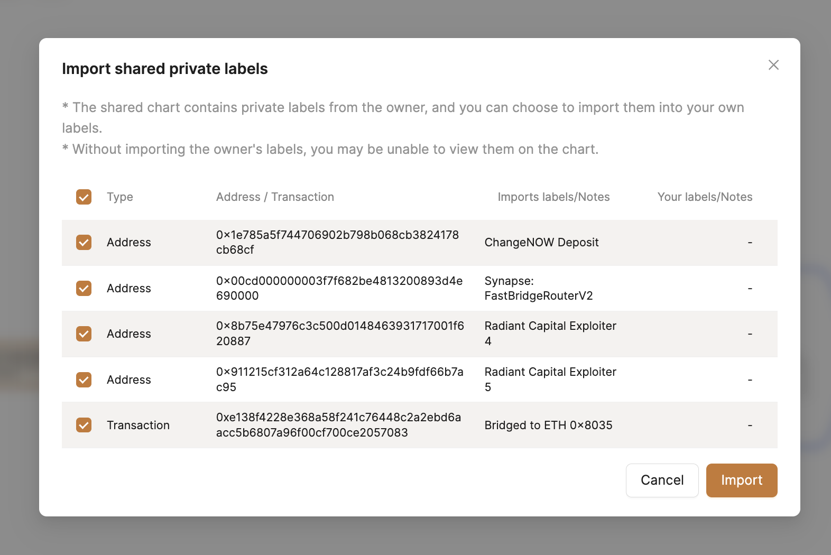
Task: Uncheck the Synapse FastBridgeRouterV2 row checkbox
Action: [x=84, y=289]
